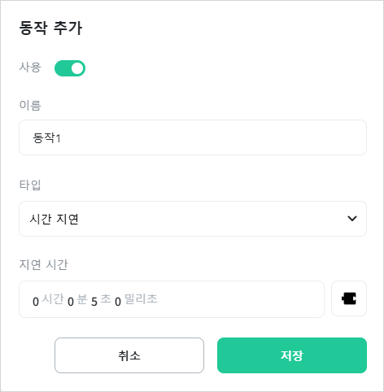Select the minutes value before 분
This screenshot has width=384, height=392.
click(x=71, y=302)
